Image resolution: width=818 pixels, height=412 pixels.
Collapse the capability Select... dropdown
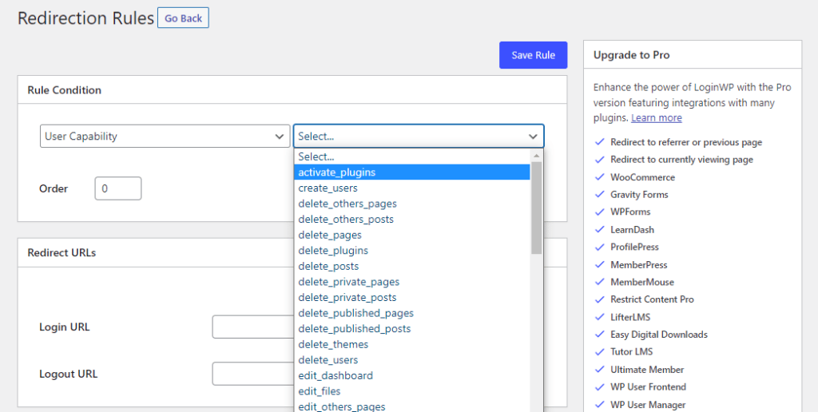click(419, 137)
